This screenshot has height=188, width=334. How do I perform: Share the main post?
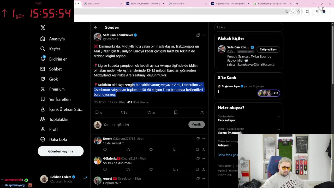click(202, 113)
